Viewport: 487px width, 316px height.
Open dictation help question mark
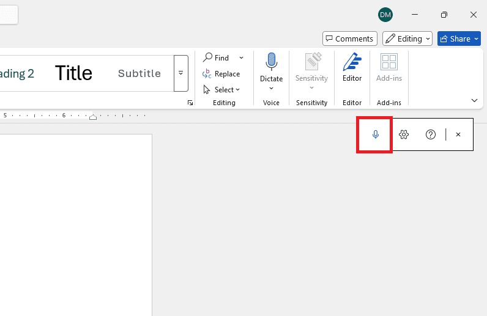(431, 134)
